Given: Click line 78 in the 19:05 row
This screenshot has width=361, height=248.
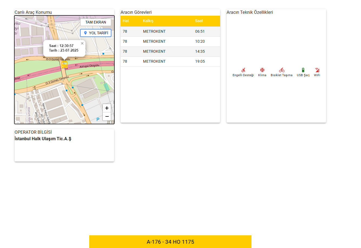Looking at the screenshot, I should (125, 61).
